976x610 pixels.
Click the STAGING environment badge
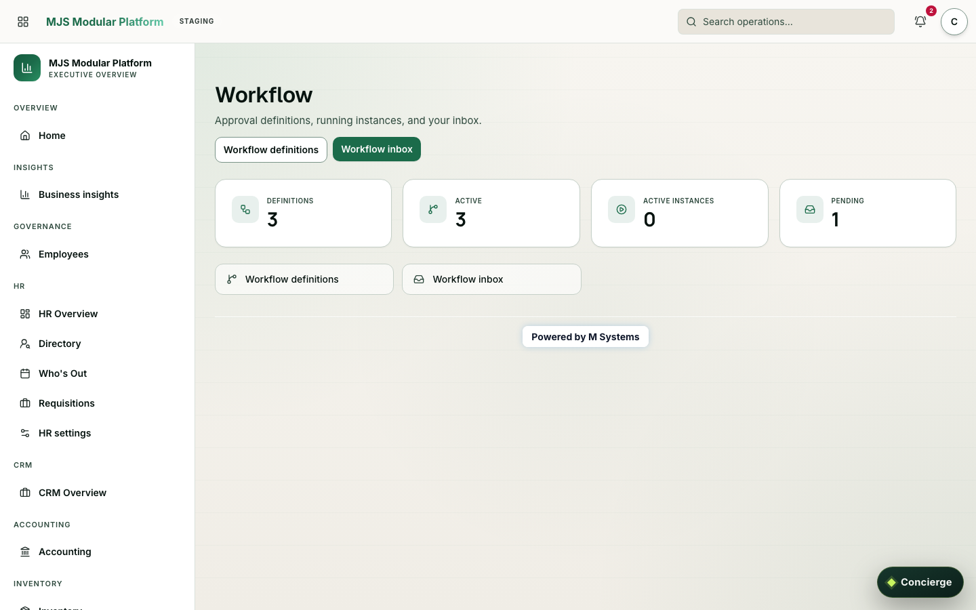click(x=197, y=22)
